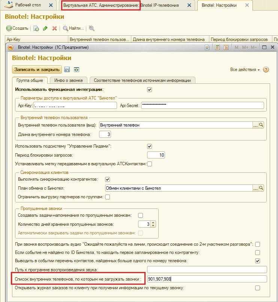Image resolution: width=278 pixels, height=302 pixels.
Task: Click magnifier for План обмена field
Action: (261, 188)
